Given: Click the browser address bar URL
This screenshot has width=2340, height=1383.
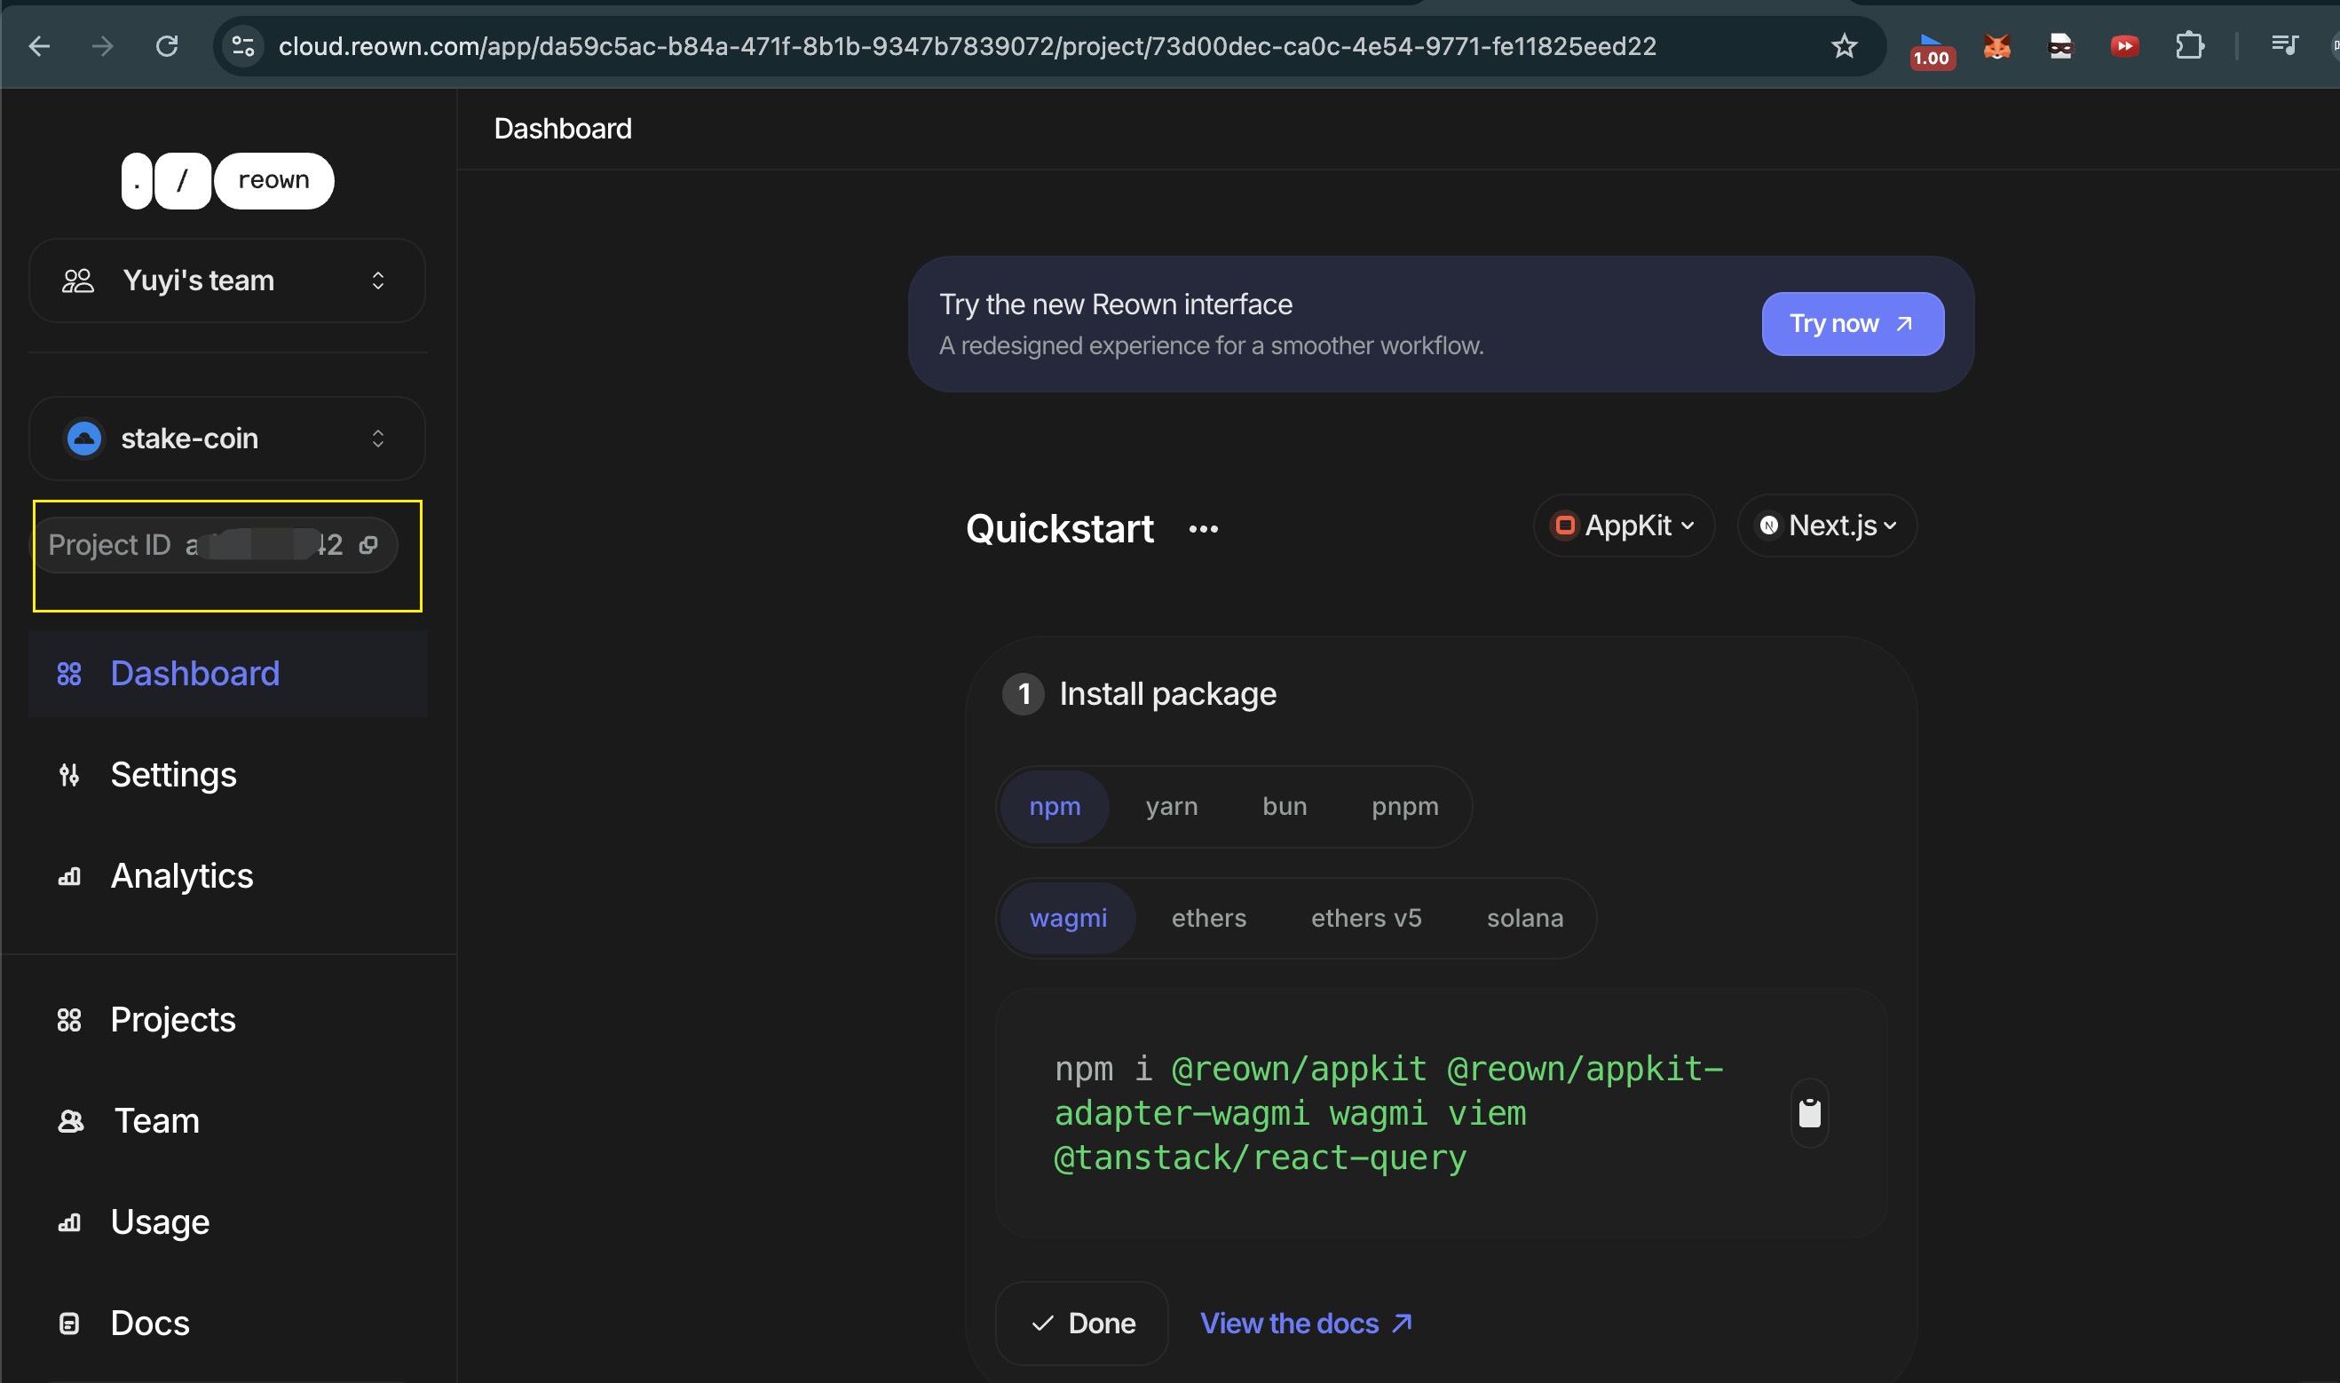Looking at the screenshot, I should click(x=968, y=46).
